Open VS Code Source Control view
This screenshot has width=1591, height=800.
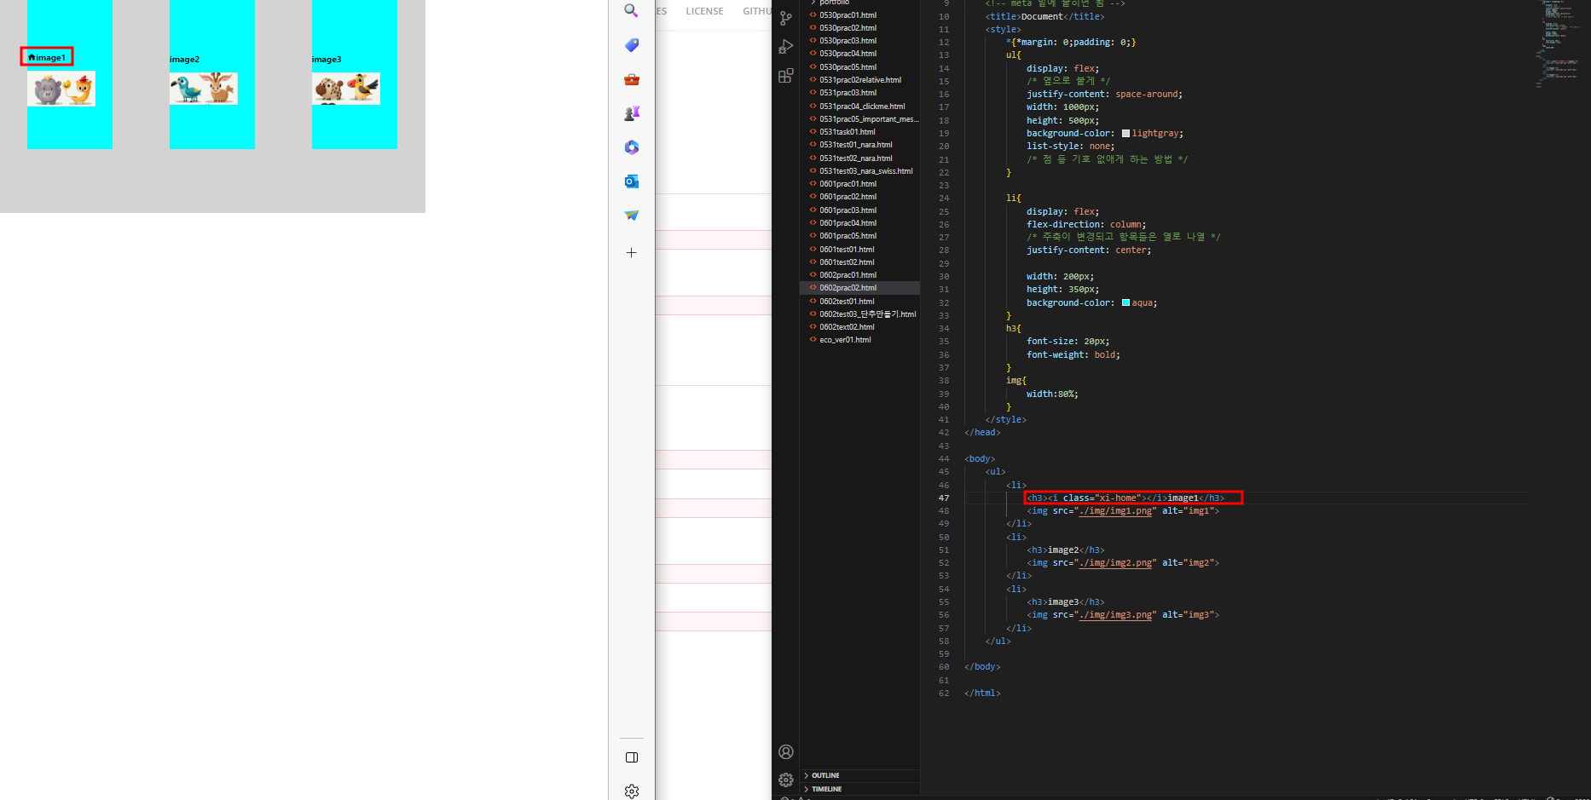click(x=785, y=18)
